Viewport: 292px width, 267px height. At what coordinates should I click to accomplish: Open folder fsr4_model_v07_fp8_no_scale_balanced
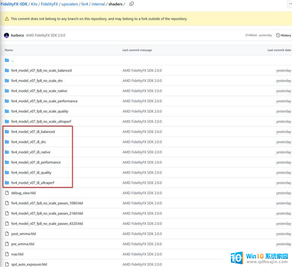(x=42, y=70)
